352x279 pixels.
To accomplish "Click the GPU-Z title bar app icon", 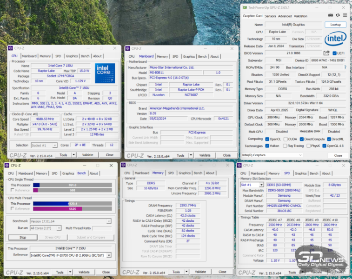I will coord(245,7).
